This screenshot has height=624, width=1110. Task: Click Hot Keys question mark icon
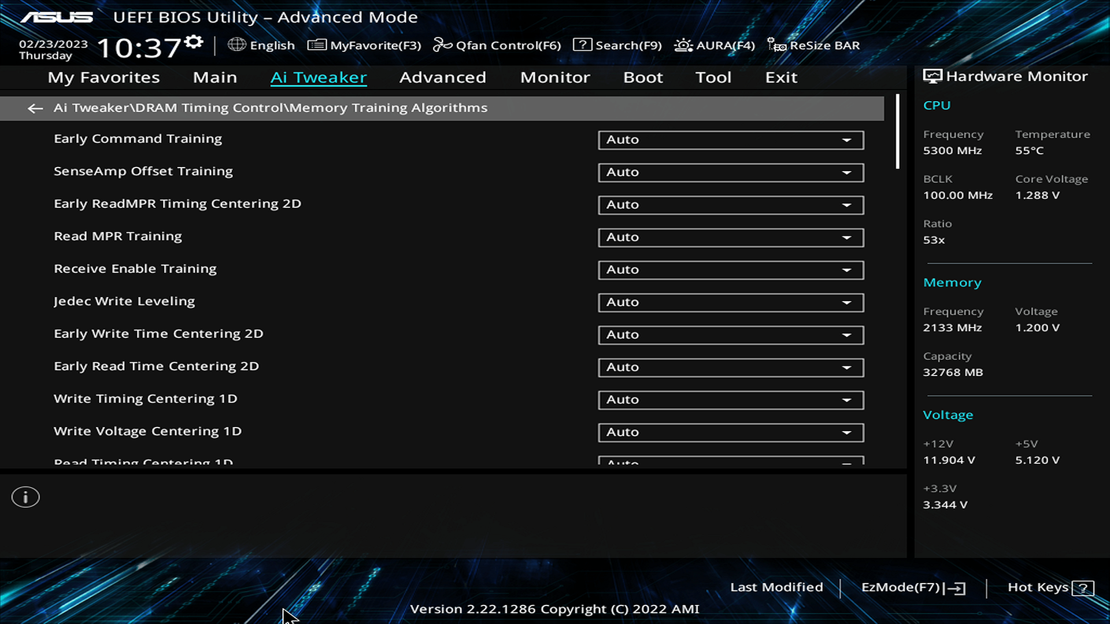[1082, 588]
